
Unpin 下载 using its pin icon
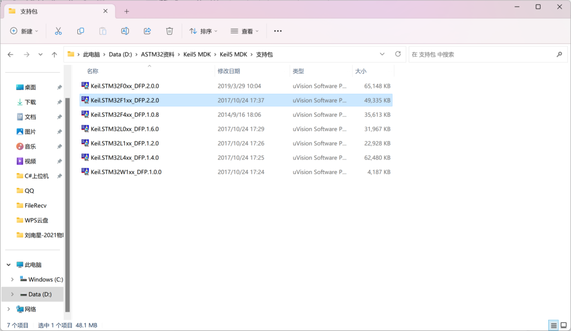59,102
